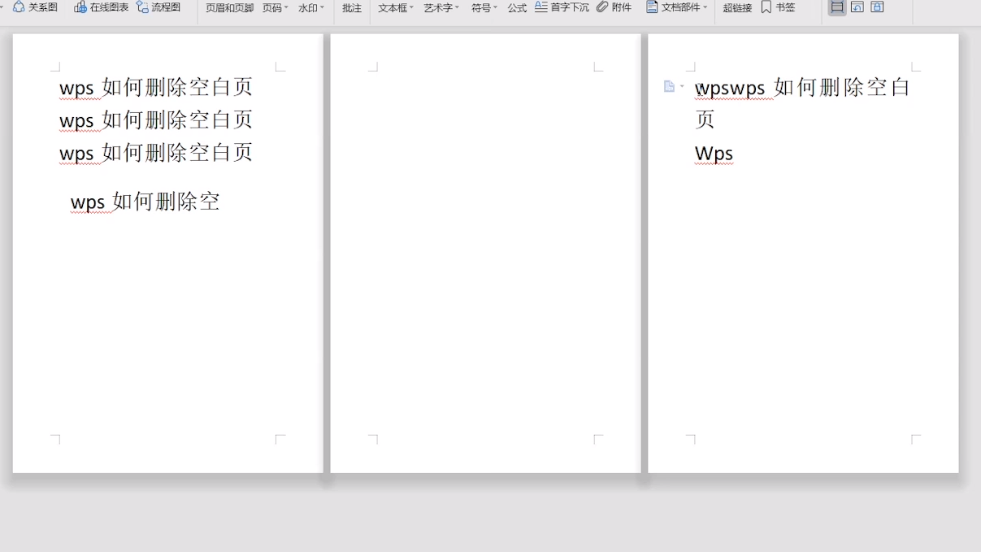
Task: Click the 首字下沉 drop cap icon
Action: pyautogui.click(x=541, y=7)
